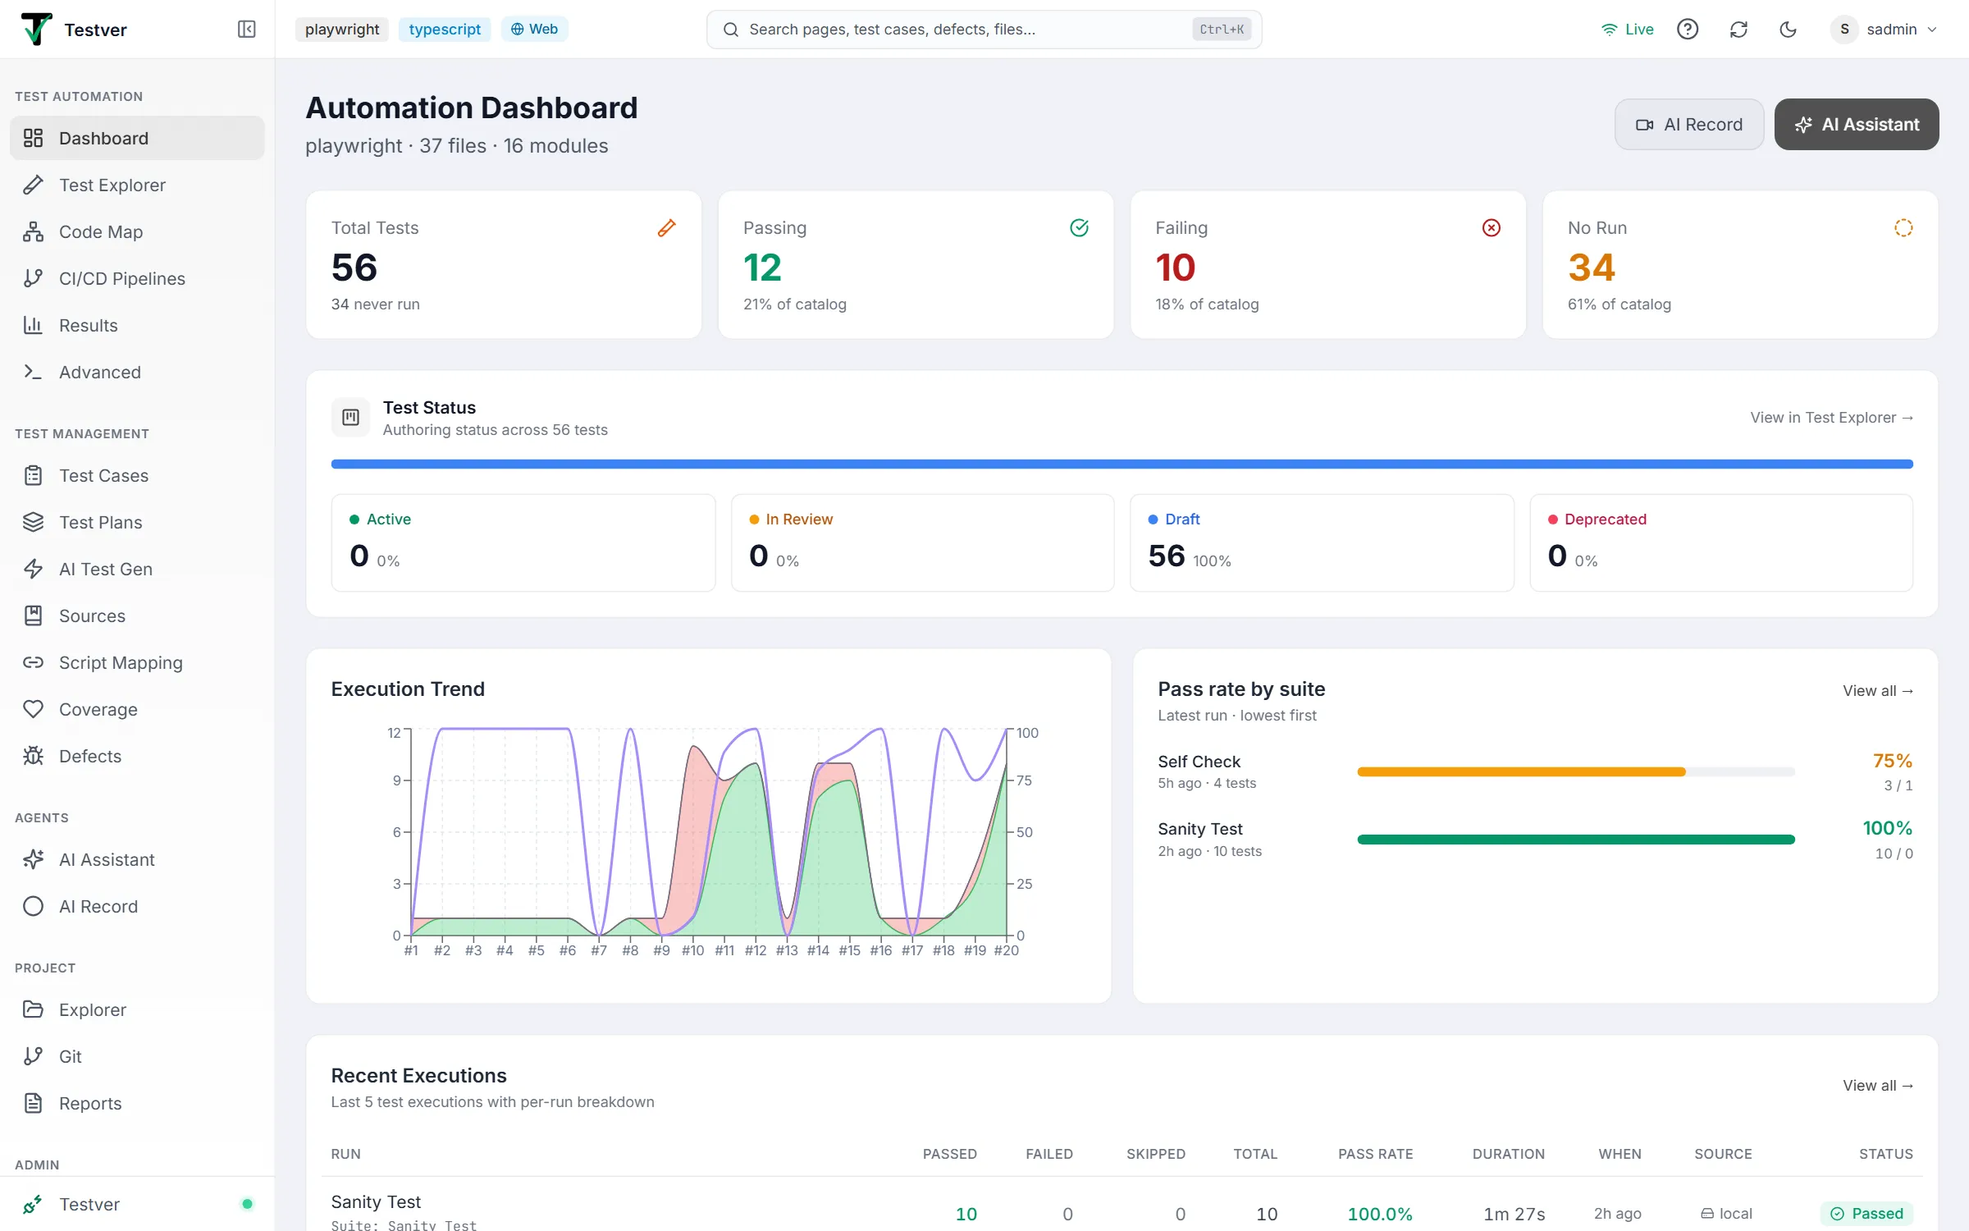The image size is (1969, 1231).
Task: Open Code Map in sidebar
Action: coord(137,231)
